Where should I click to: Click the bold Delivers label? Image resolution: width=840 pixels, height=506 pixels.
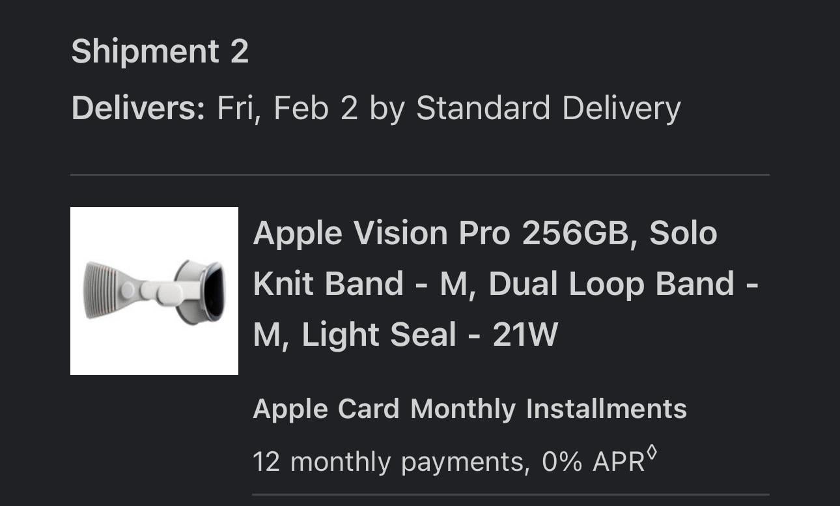pyautogui.click(x=138, y=108)
